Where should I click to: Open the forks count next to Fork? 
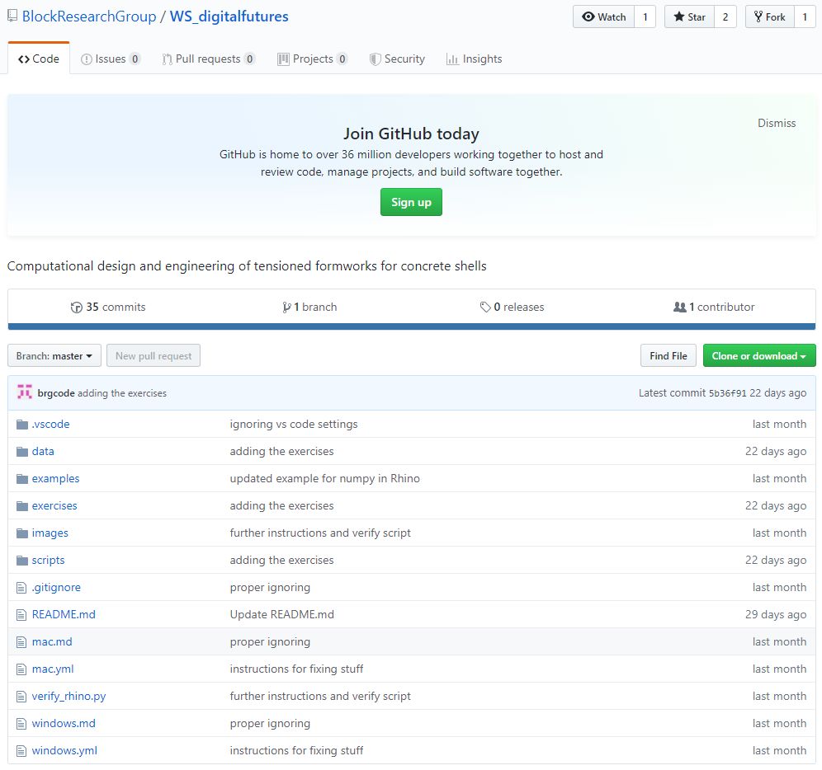pos(805,16)
